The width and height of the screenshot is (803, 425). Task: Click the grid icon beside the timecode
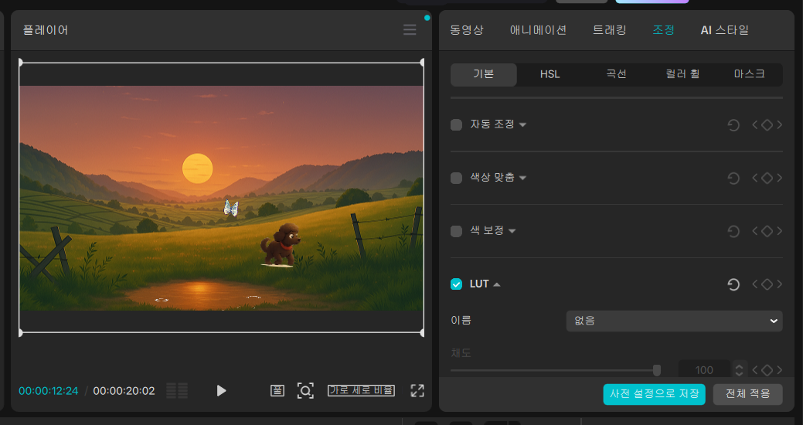click(177, 391)
